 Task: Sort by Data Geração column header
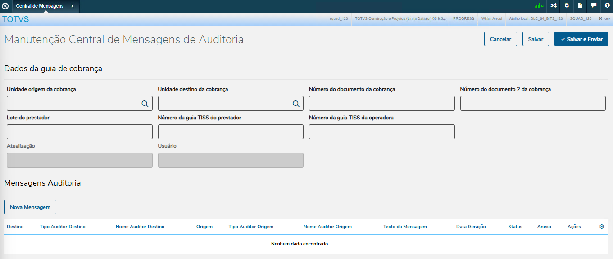[x=471, y=227]
